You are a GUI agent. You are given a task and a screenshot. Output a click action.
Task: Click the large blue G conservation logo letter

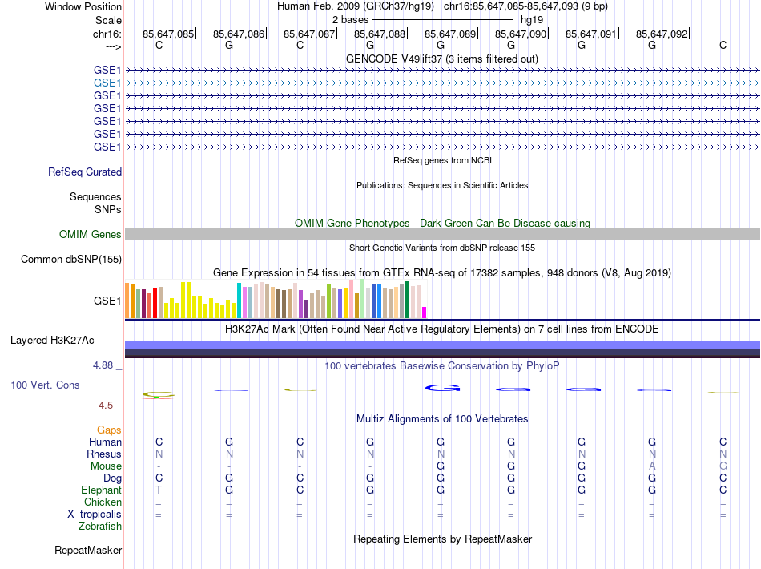tap(441, 388)
